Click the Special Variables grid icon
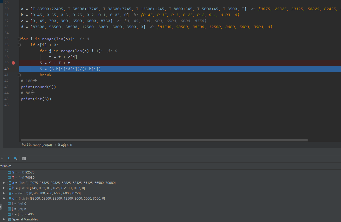 click(9, 219)
